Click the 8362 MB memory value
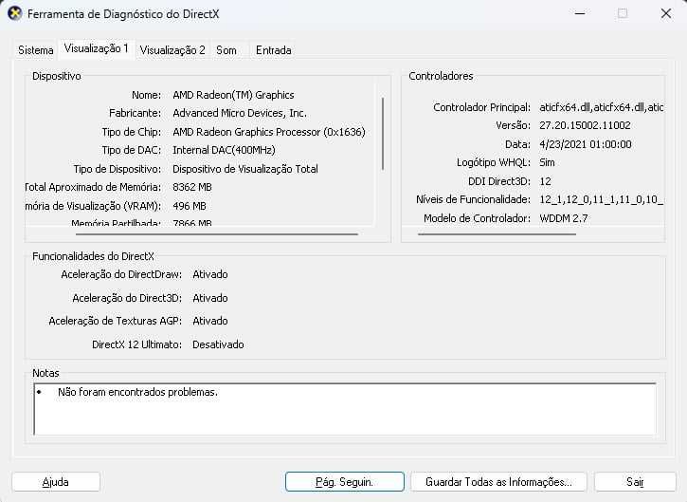Image resolution: width=687 pixels, height=502 pixels. [192, 187]
